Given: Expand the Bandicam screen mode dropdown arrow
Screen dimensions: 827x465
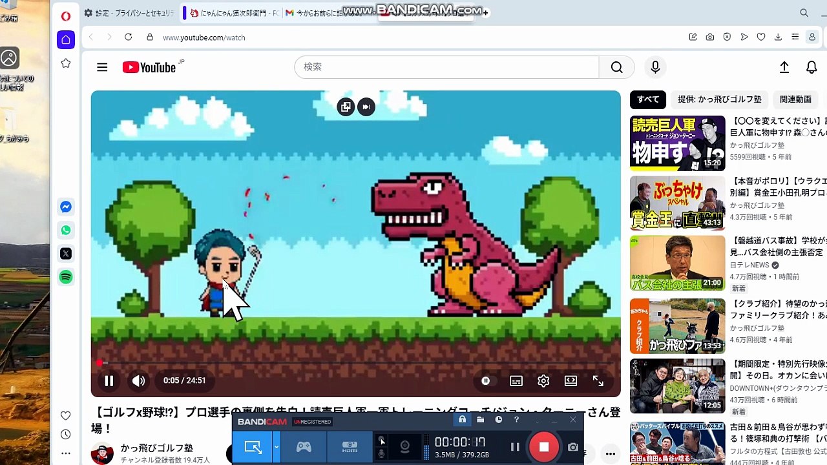Looking at the screenshot, I should point(277,447).
